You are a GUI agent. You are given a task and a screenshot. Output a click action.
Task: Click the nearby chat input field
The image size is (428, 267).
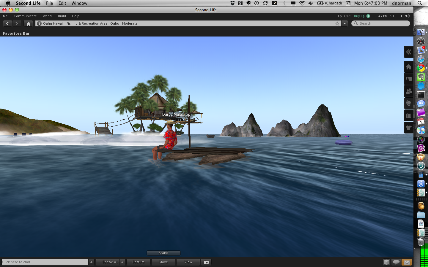click(x=45, y=262)
